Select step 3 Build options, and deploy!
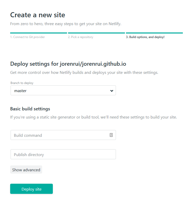 coord(145,37)
